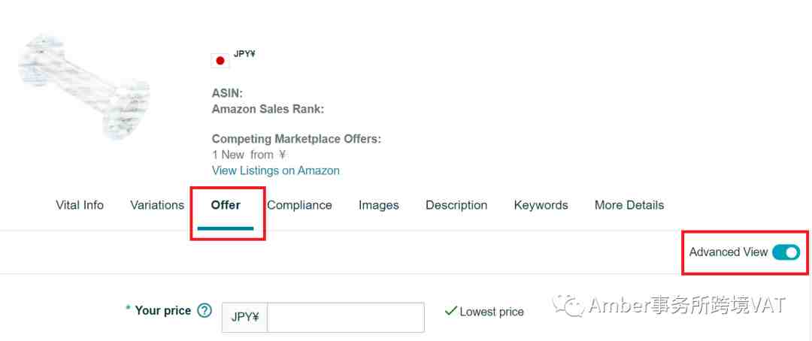
Task: Switch to the Variations tab
Action: click(157, 205)
